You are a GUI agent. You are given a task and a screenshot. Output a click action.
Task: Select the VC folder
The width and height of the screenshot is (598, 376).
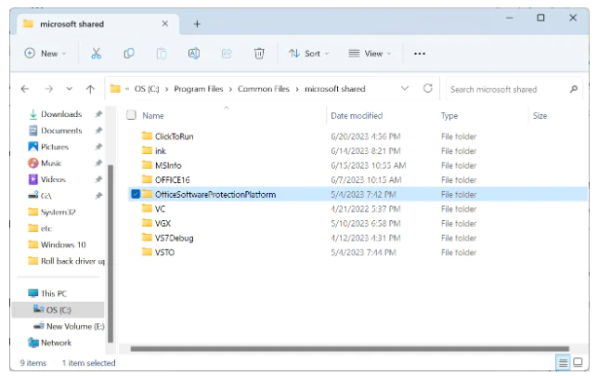(160, 209)
